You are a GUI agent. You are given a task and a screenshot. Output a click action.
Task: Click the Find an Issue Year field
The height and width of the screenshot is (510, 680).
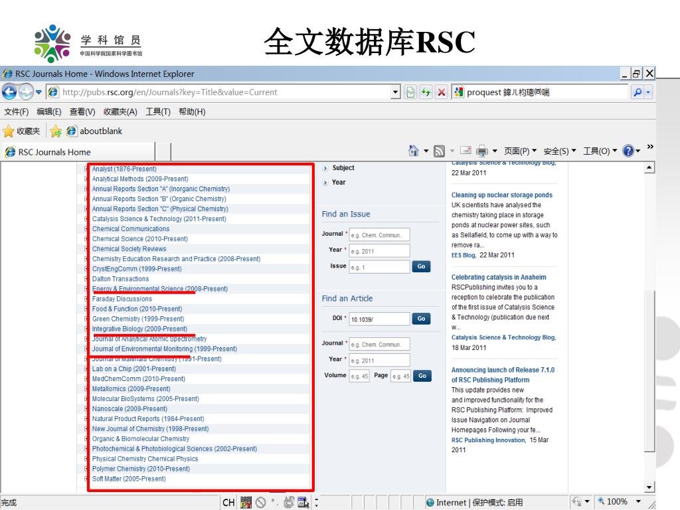(379, 250)
